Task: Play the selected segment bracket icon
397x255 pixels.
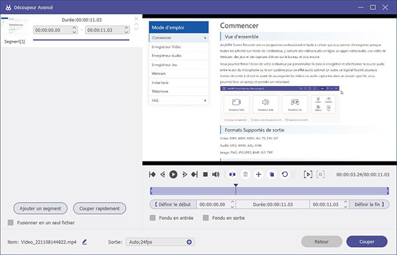Action: pos(308,174)
